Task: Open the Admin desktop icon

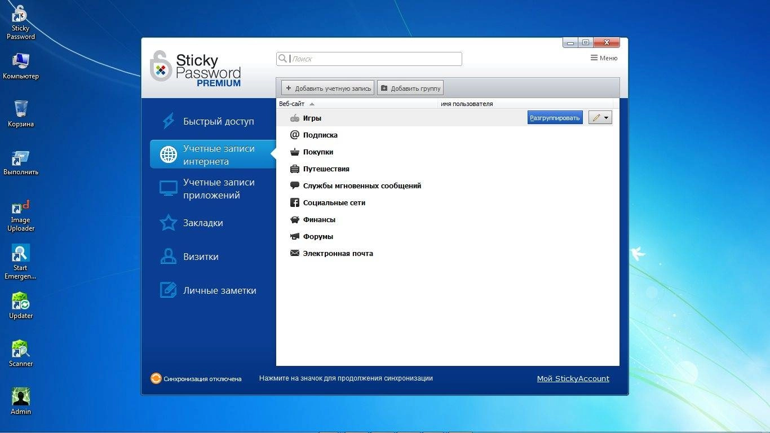Action: [x=21, y=401]
